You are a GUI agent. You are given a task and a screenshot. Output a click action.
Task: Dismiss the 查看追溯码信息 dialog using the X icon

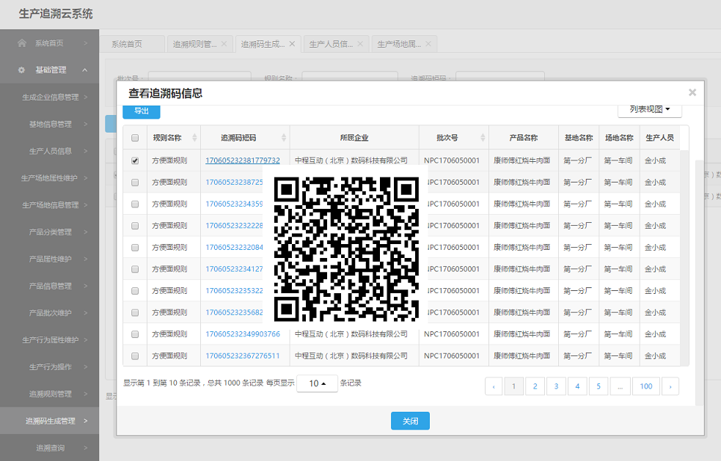coord(692,92)
